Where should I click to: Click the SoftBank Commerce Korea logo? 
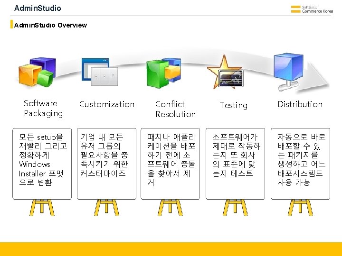point(312,9)
